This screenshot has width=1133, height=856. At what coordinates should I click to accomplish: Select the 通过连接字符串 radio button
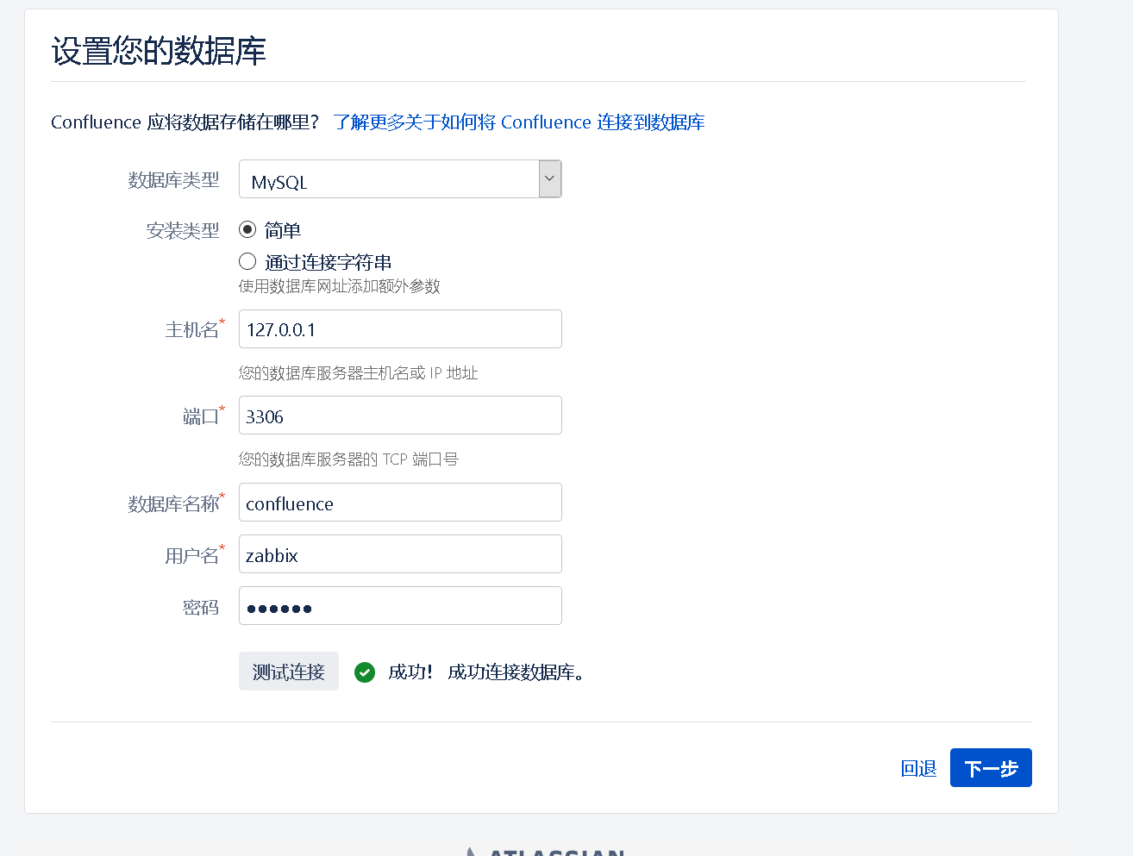click(x=247, y=261)
